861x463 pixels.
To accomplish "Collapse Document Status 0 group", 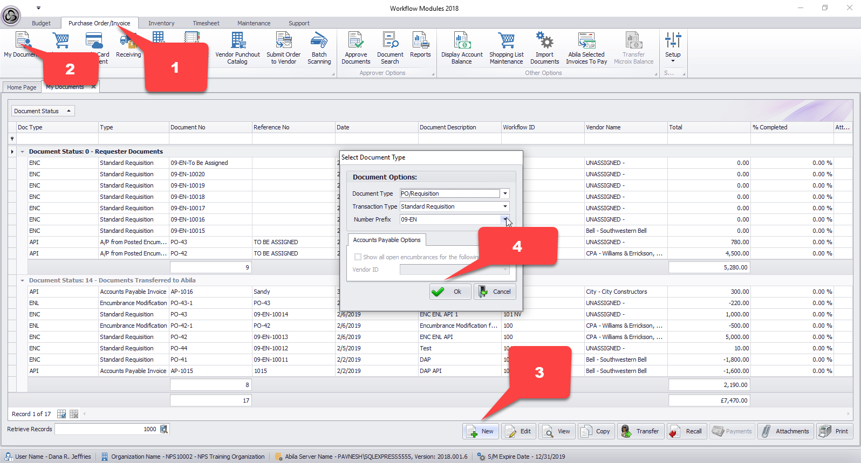I will [23, 152].
